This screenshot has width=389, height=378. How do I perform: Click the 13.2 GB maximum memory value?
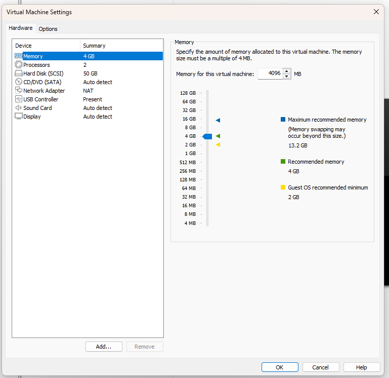(298, 145)
